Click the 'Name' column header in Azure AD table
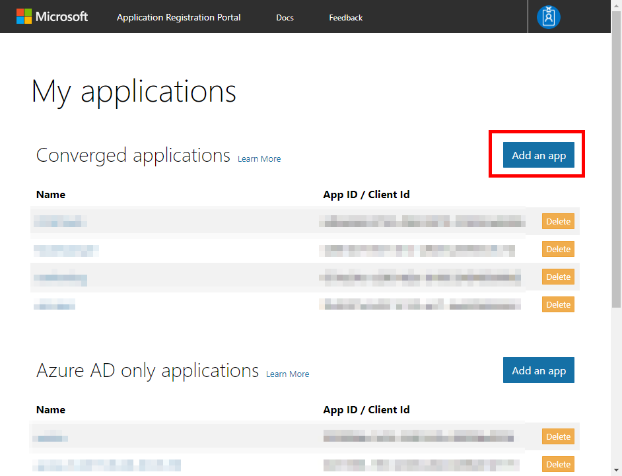The width and height of the screenshot is (622, 476). coord(51,410)
